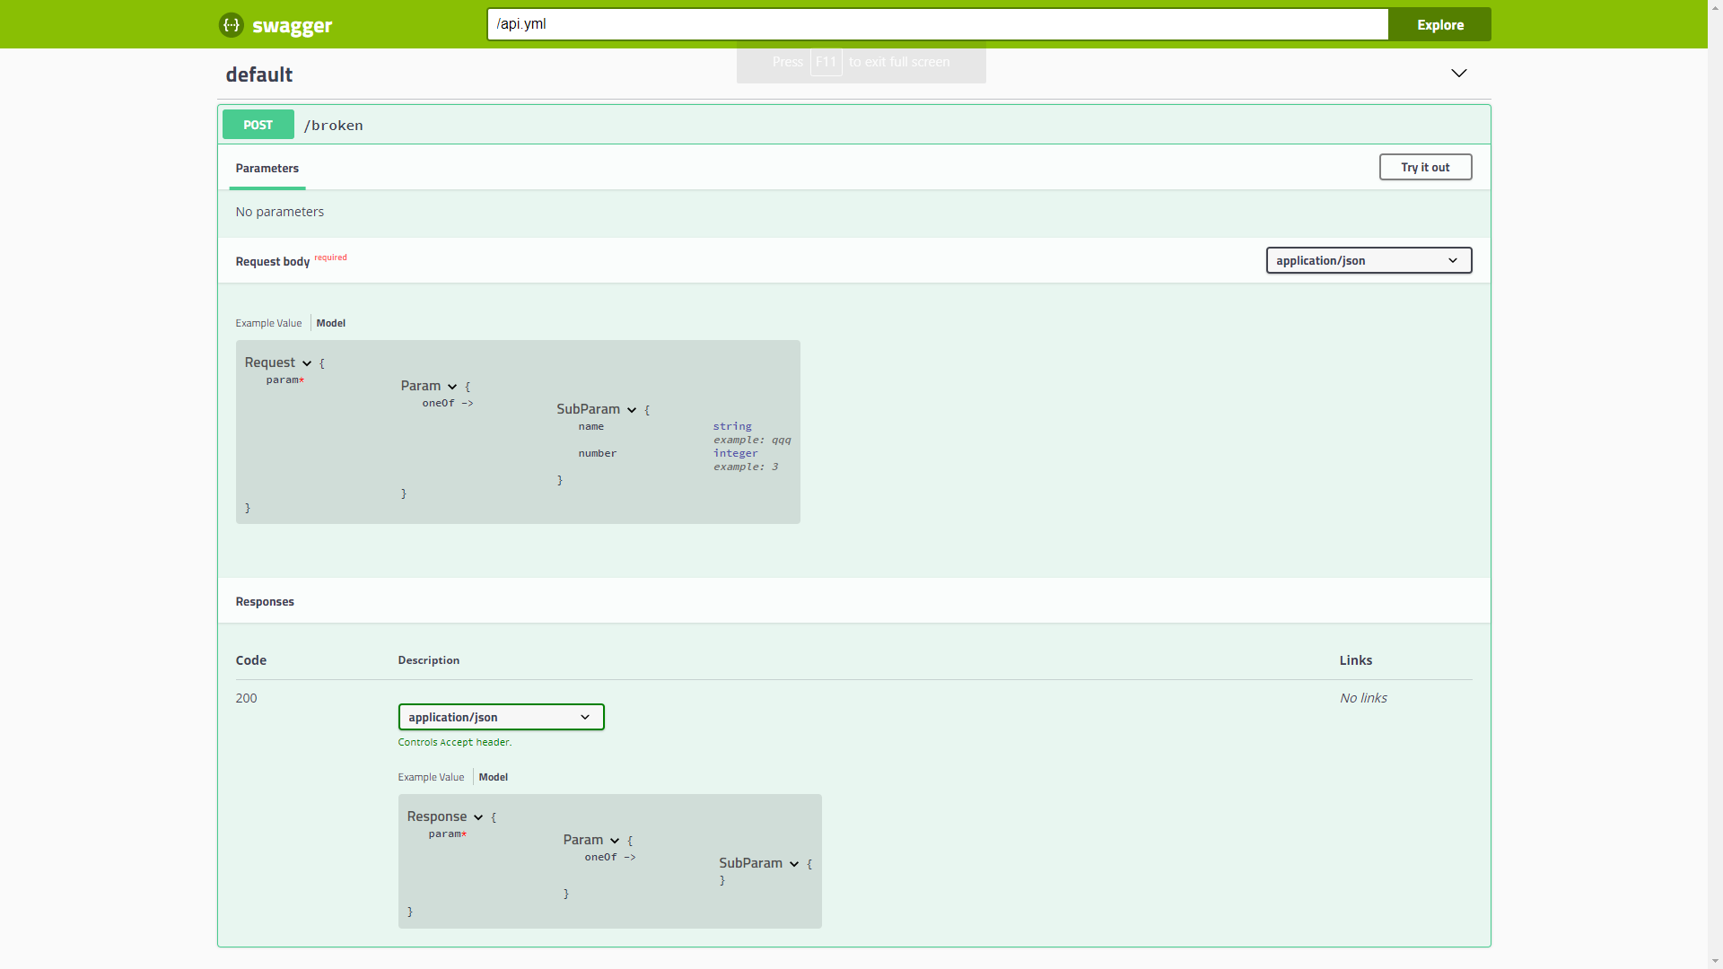Collapse the Response model arrow
Viewport: 1723px width, 969px height.
tap(478, 817)
